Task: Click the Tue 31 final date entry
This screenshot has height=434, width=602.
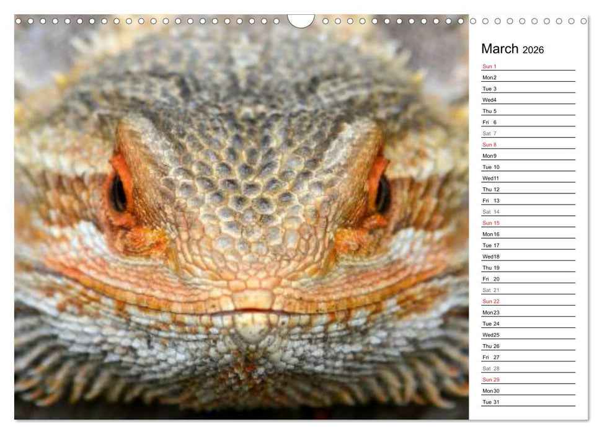Action: point(490,402)
